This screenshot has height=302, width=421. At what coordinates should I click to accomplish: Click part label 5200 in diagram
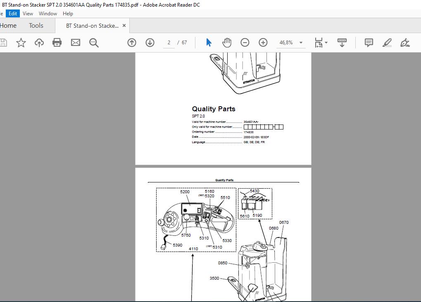pyautogui.click(x=185, y=192)
